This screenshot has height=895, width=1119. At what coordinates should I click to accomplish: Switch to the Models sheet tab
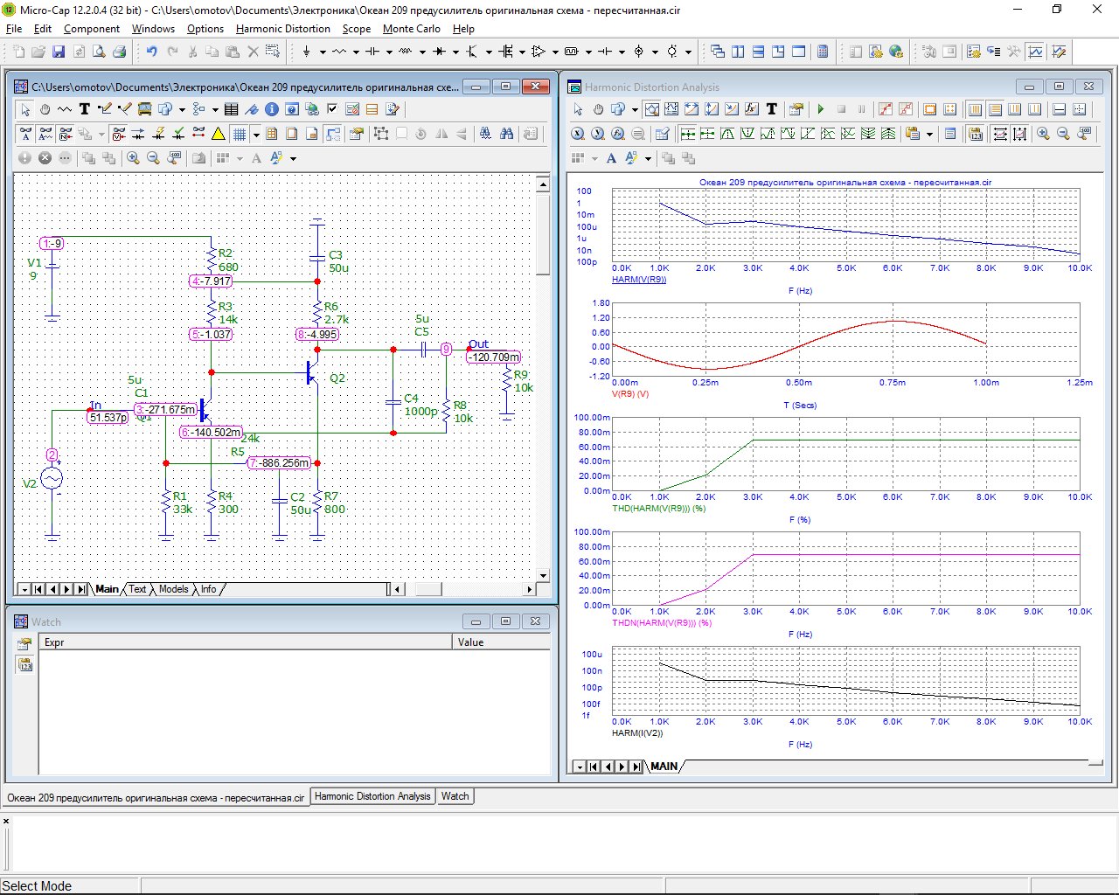point(173,589)
